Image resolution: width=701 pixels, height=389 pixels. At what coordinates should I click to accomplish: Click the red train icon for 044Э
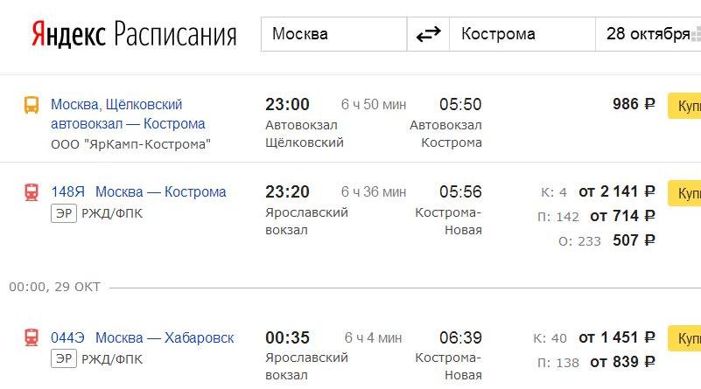click(32, 338)
